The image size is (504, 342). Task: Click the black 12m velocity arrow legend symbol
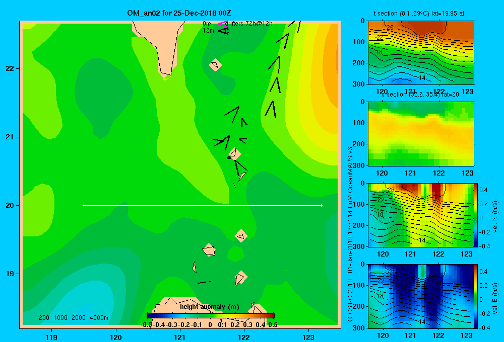pos(223,31)
